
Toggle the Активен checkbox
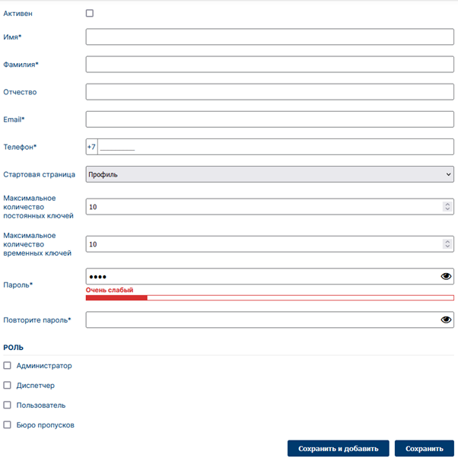pos(90,13)
